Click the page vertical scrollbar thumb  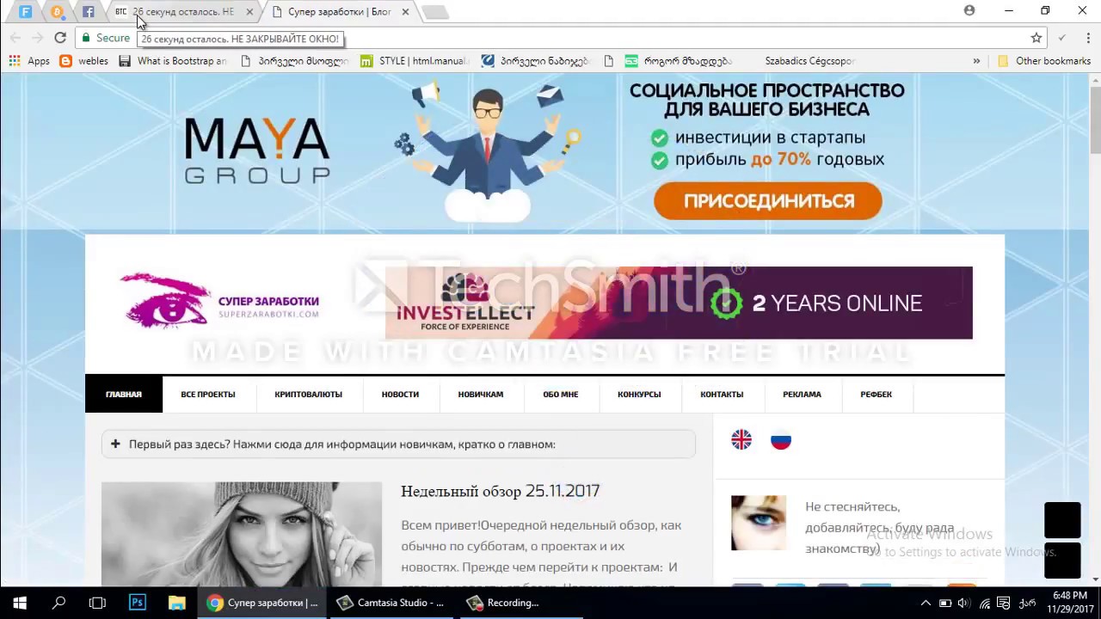(1095, 120)
